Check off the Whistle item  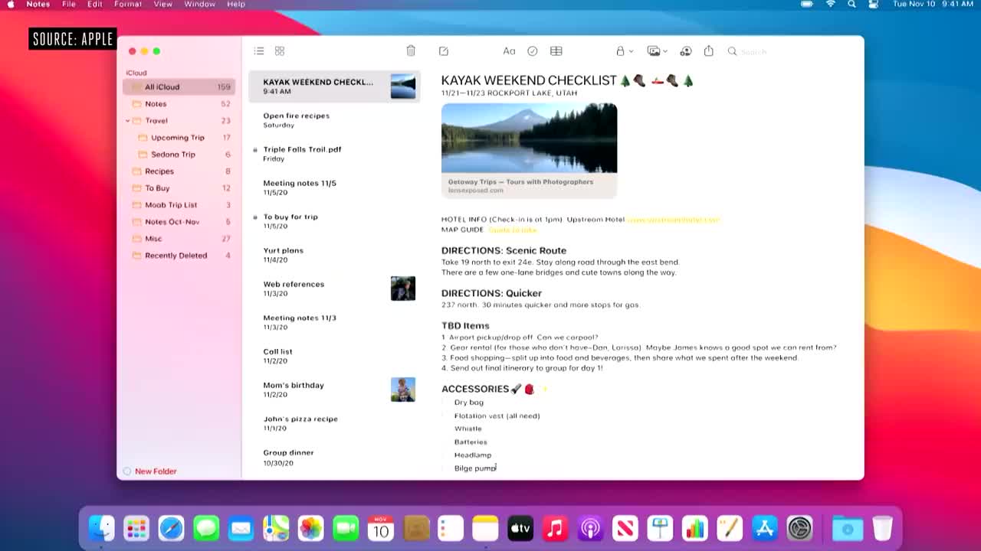(x=445, y=429)
